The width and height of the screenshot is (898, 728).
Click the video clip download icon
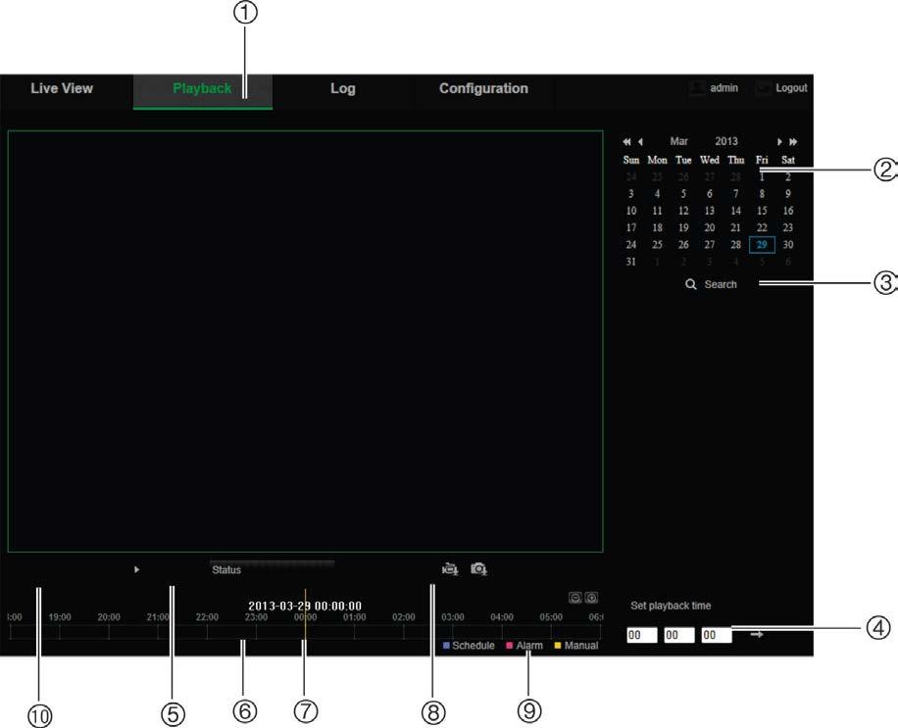point(450,569)
